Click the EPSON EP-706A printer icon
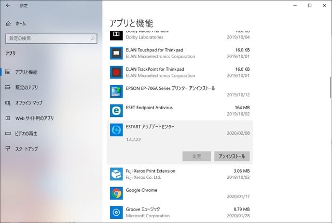The height and width of the screenshot is (223, 332). (x=116, y=91)
